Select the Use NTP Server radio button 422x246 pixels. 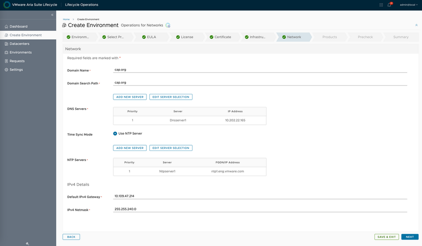(x=115, y=134)
